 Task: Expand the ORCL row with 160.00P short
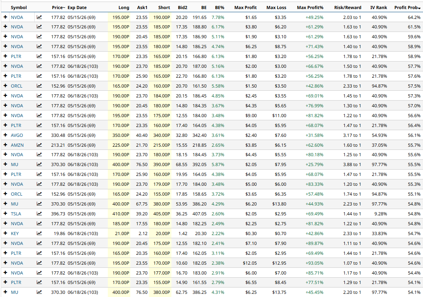coord(5,86)
